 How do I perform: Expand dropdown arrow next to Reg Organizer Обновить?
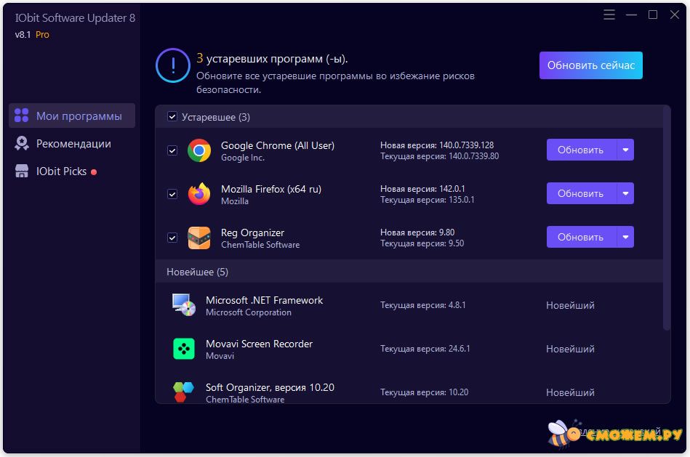[x=625, y=238]
